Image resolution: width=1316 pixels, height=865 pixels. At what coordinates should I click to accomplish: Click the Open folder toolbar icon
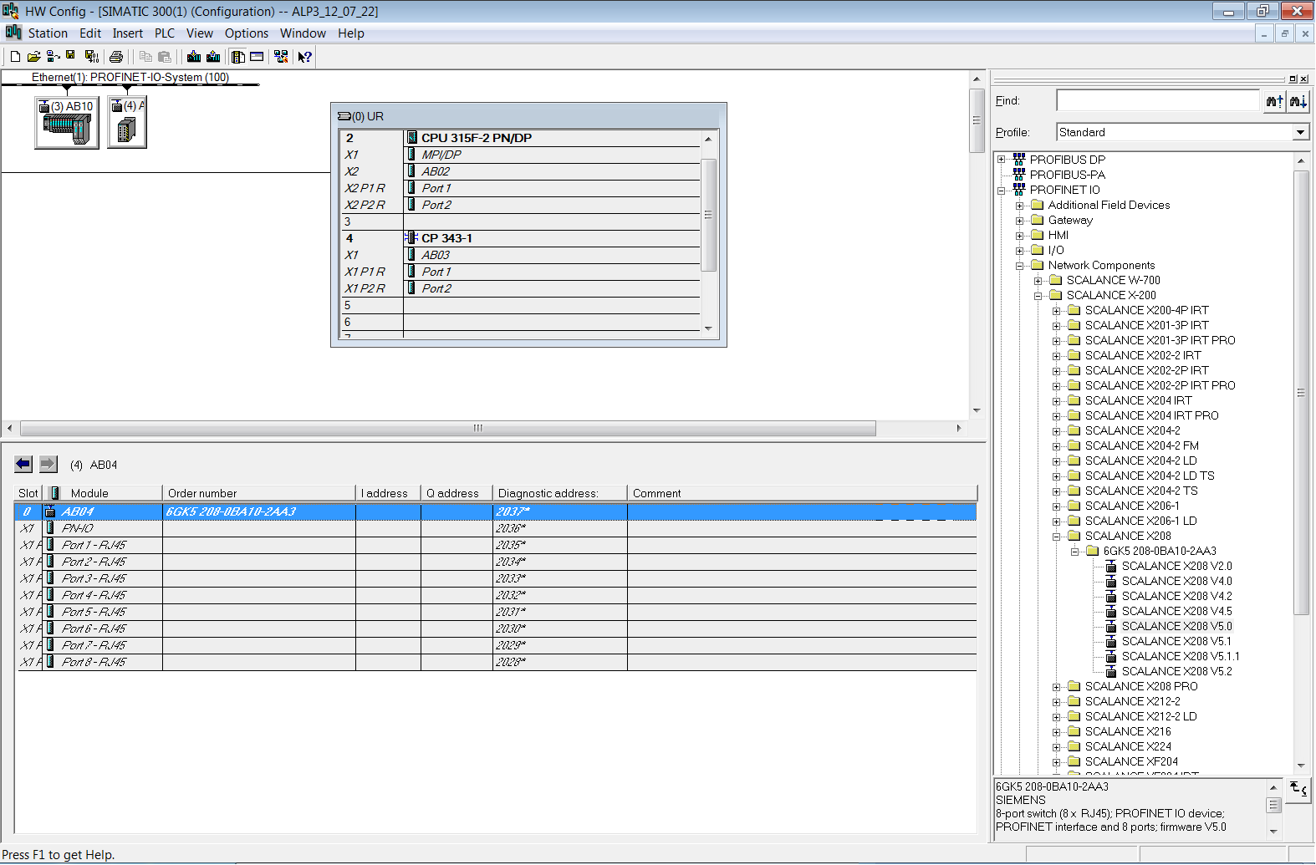pos(33,57)
